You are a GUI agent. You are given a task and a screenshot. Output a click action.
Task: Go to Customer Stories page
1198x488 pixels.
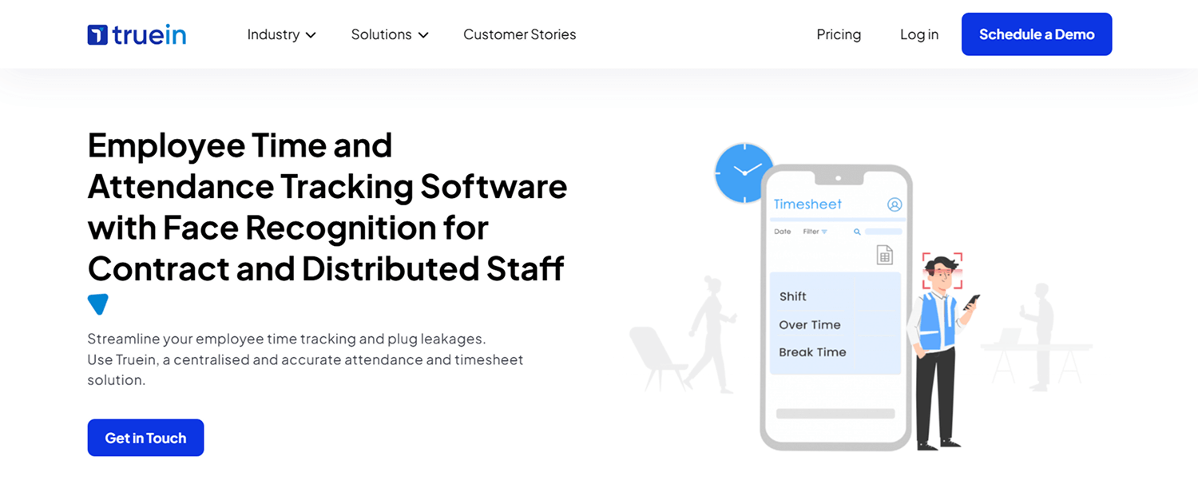pyautogui.click(x=519, y=34)
